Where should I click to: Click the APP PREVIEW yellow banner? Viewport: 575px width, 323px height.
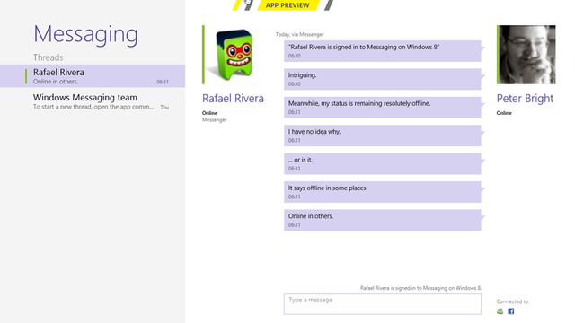[x=287, y=5]
